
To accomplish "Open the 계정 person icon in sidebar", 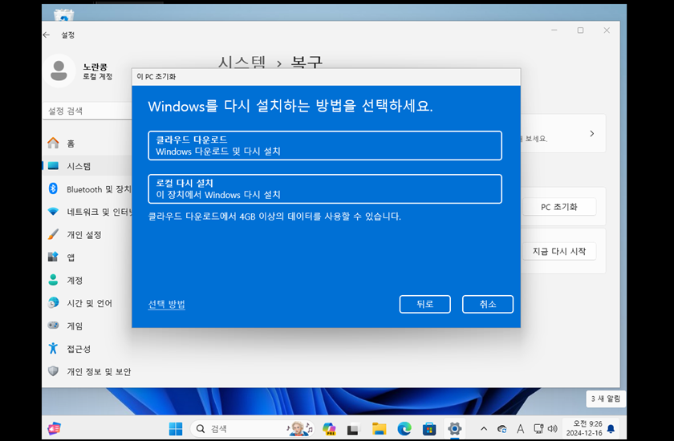I will [x=53, y=280].
